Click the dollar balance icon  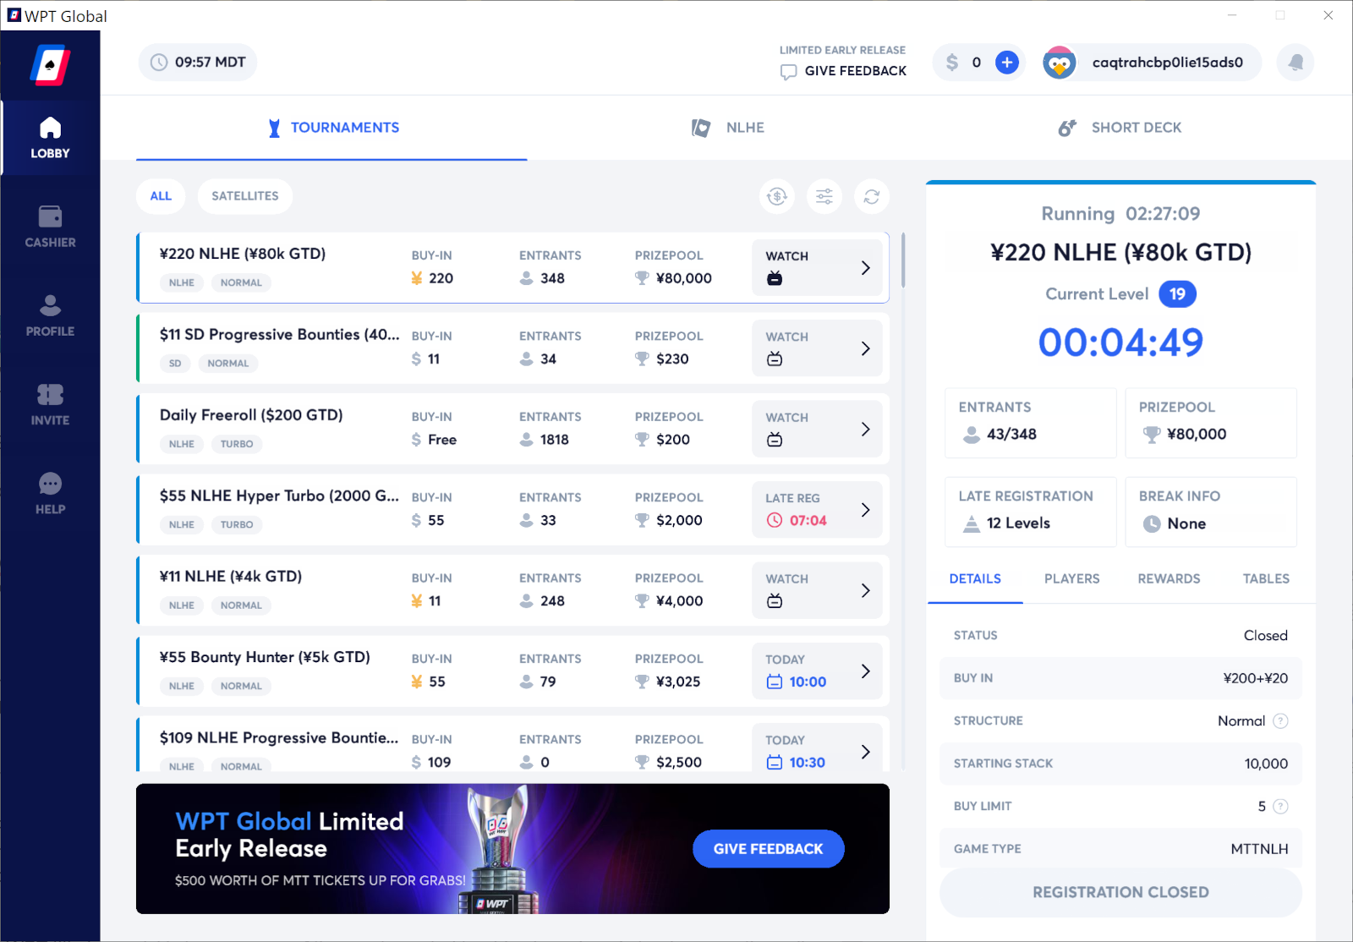pyautogui.click(x=952, y=63)
